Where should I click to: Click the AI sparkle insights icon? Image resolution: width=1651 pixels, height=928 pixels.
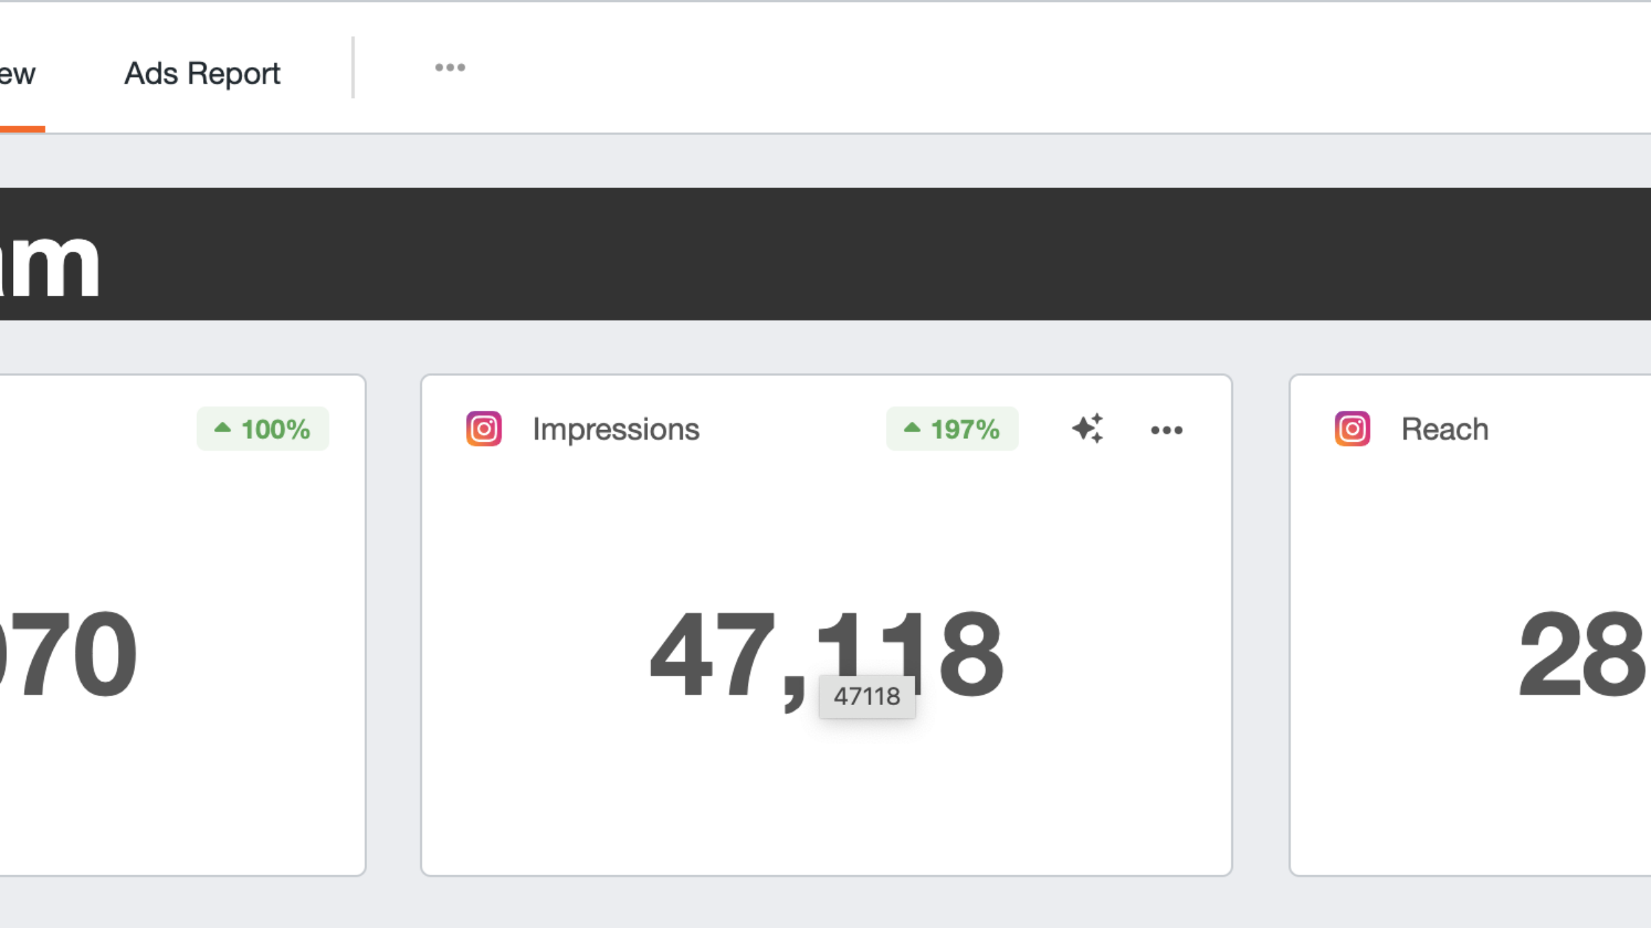click(1088, 429)
